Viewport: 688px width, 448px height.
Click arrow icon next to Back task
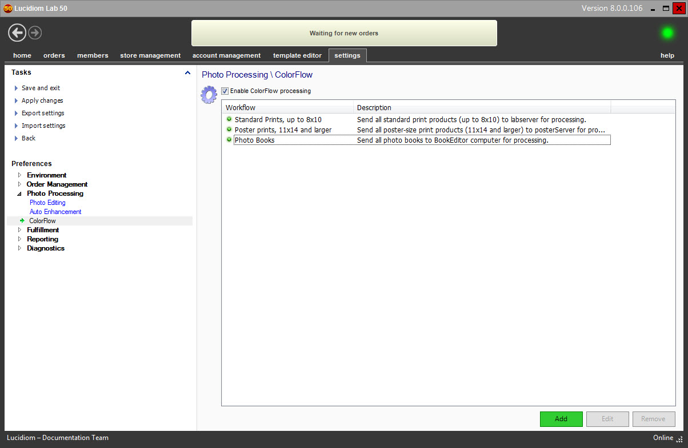[16, 138]
